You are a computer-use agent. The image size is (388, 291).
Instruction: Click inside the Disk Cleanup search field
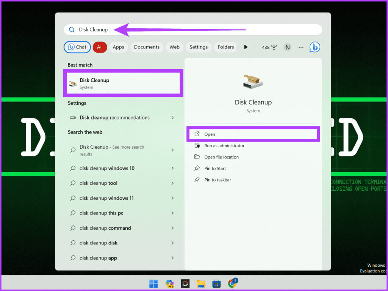193,30
